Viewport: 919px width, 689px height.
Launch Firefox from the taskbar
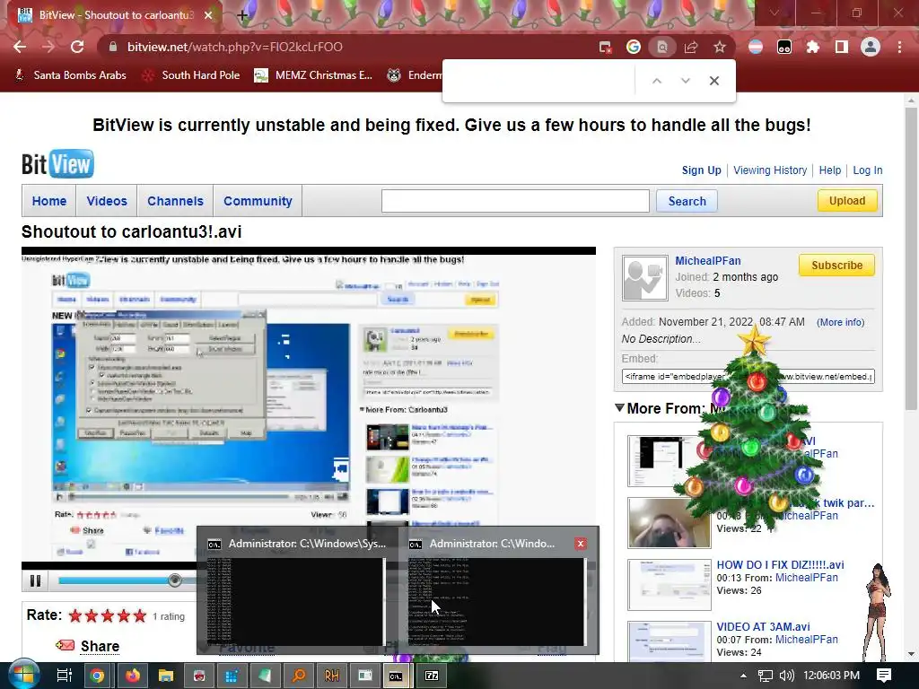coord(133,676)
